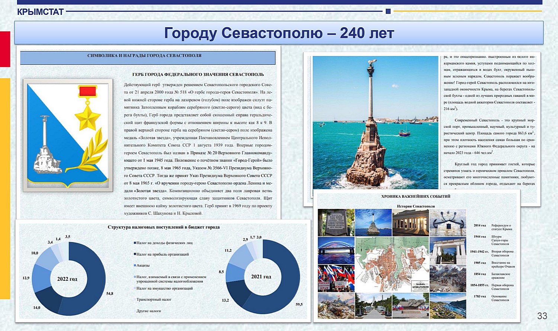Open the old Sevastopol plan map
This screenshot has width=558, height=331.
pos(392,265)
